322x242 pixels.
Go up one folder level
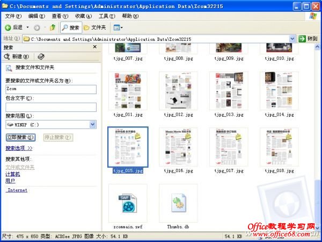point(53,27)
